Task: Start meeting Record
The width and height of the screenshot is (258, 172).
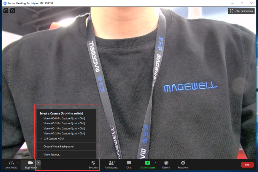Action: point(166,165)
